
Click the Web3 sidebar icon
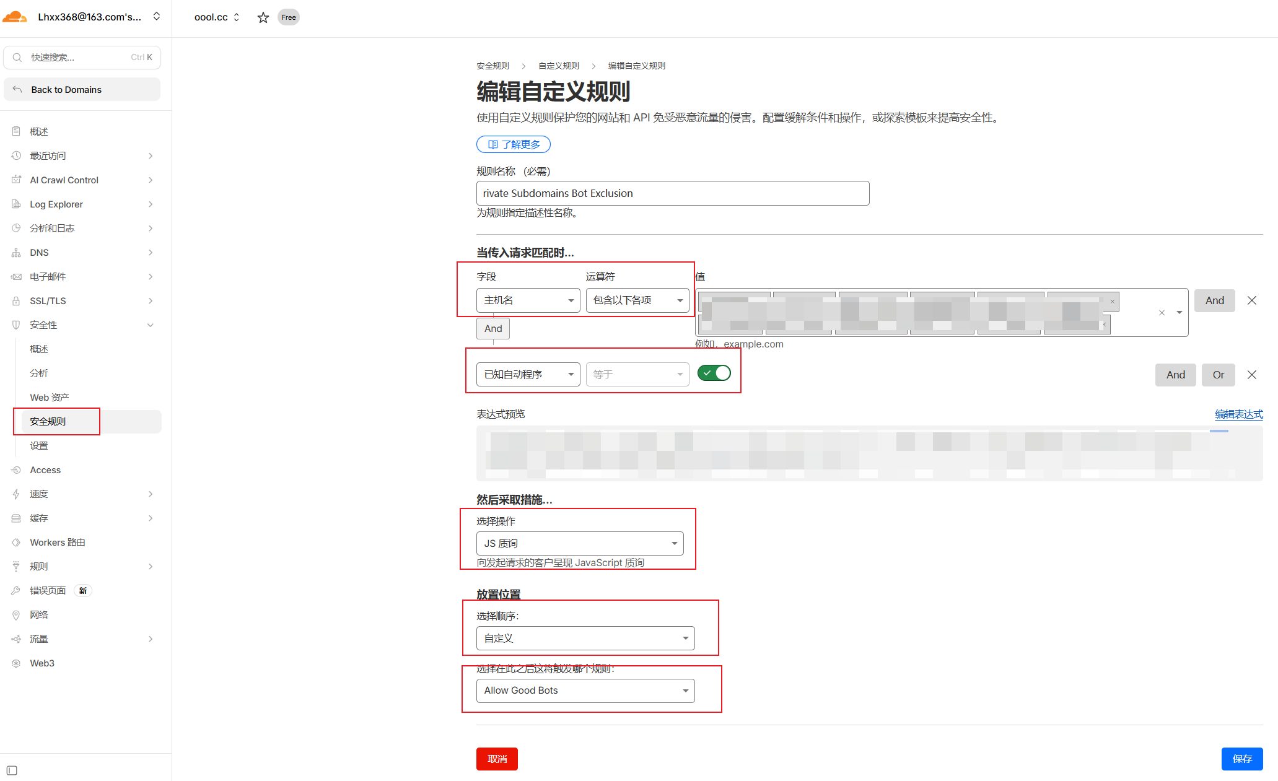point(17,663)
